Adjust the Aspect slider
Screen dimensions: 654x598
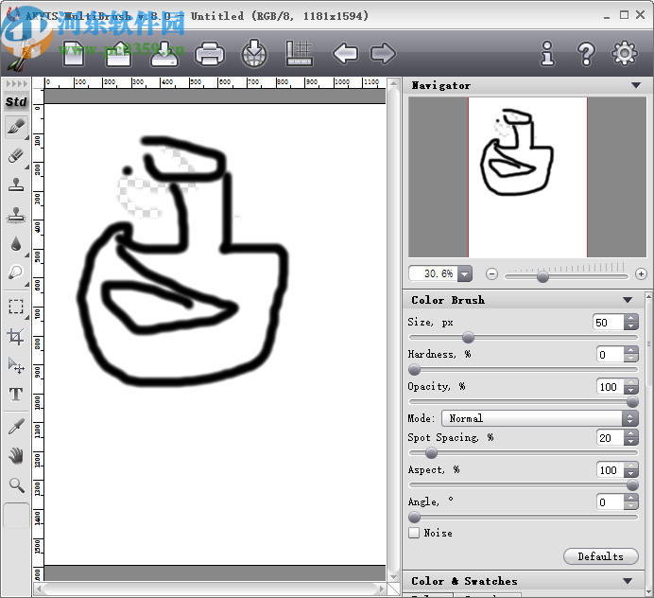pos(632,484)
